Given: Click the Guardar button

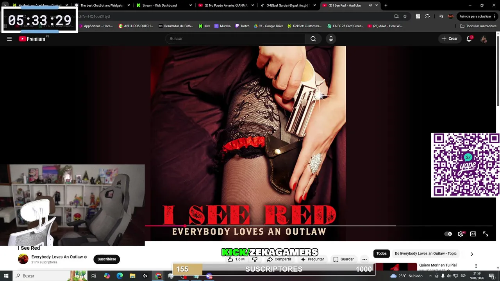Looking at the screenshot, I should tap(343, 259).
